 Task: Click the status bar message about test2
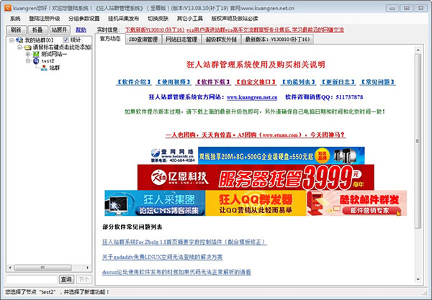click(58, 292)
